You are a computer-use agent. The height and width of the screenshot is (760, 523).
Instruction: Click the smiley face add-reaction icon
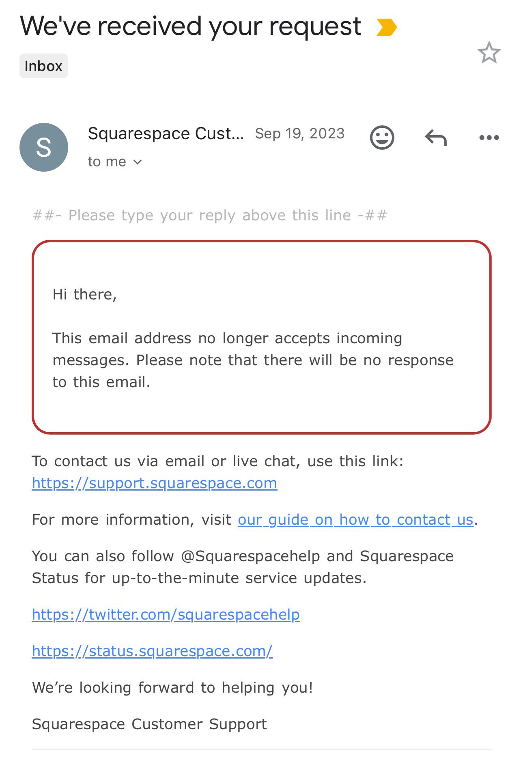(x=382, y=138)
